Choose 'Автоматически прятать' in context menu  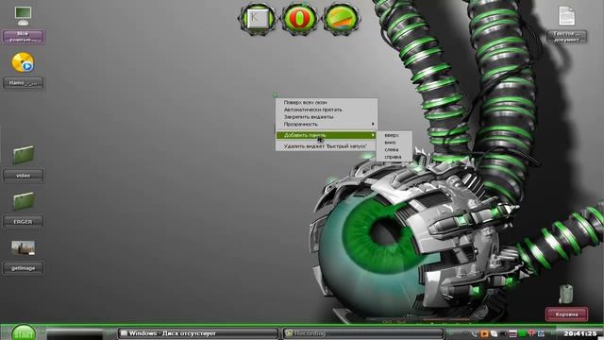(x=327, y=110)
